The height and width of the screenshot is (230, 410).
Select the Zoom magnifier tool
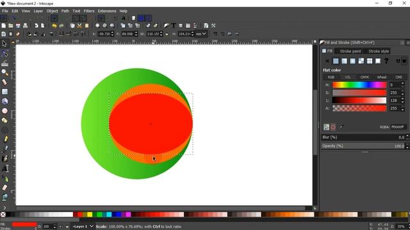[4, 72]
